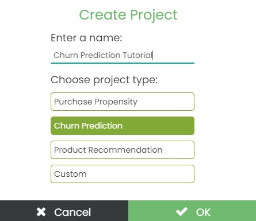This screenshot has height=221, width=256.
Task: Cancel the Create Project dialog
Action: pos(64,211)
